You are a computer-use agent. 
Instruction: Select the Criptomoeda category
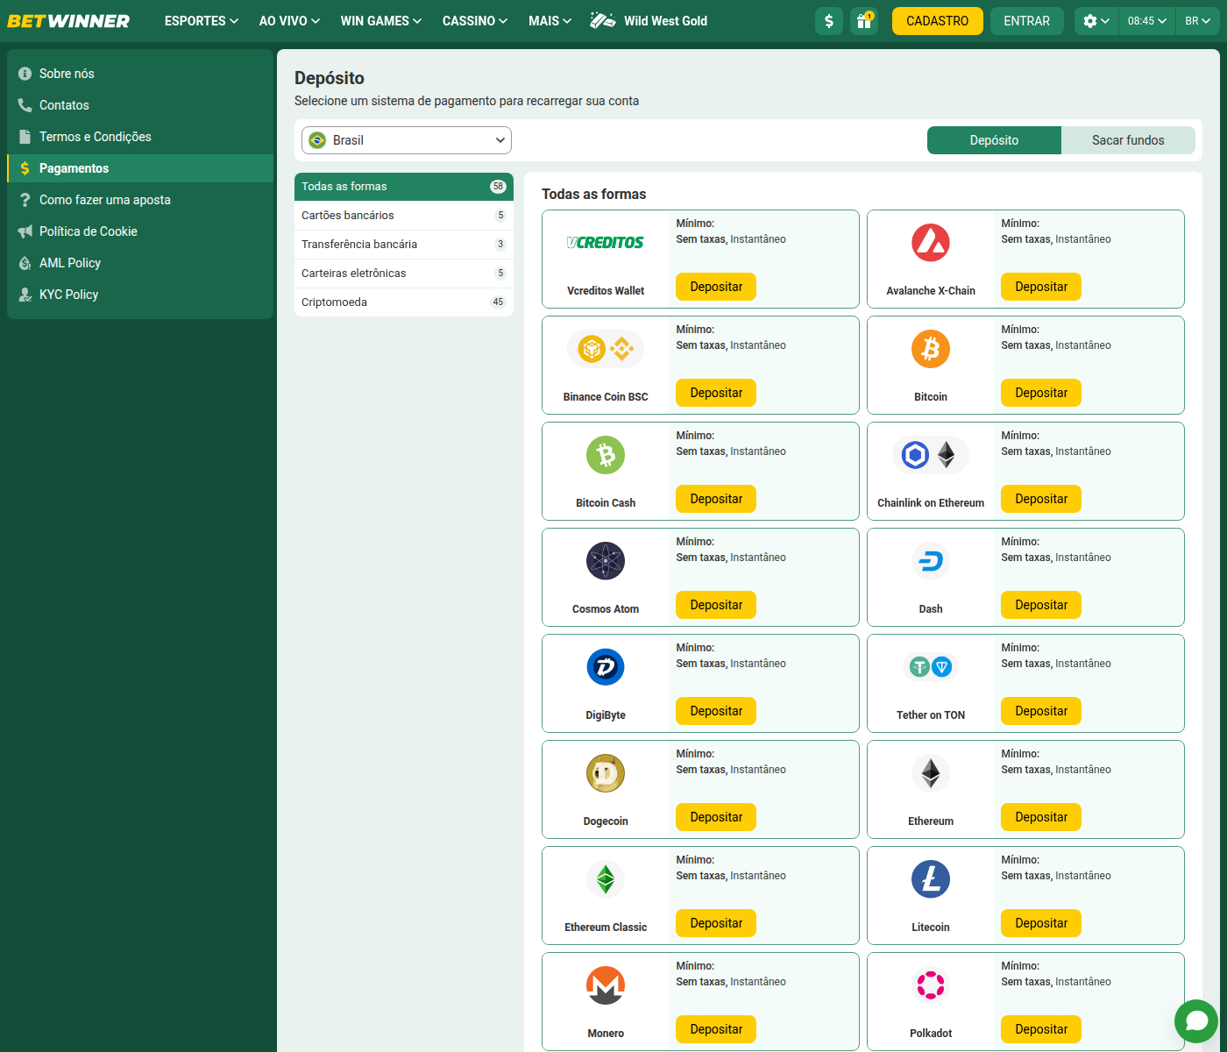pos(404,302)
